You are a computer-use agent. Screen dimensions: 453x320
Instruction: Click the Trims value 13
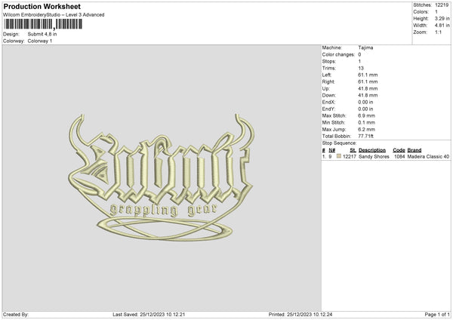pyautogui.click(x=361, y=69)
